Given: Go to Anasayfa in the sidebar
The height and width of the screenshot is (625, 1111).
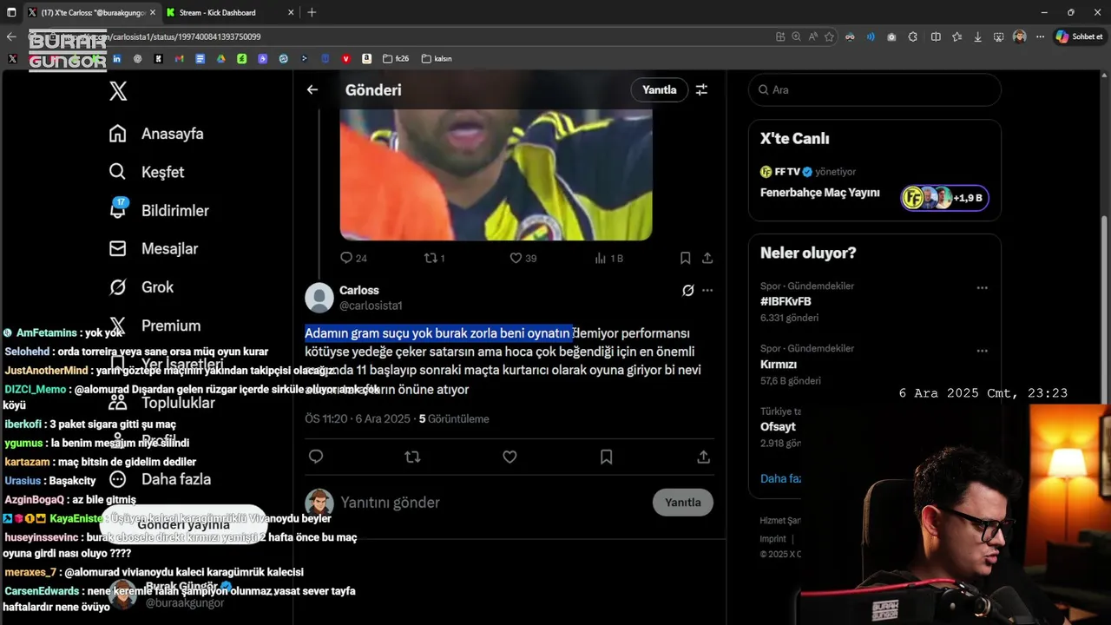Looking at the screenshot, I should 156,134.
